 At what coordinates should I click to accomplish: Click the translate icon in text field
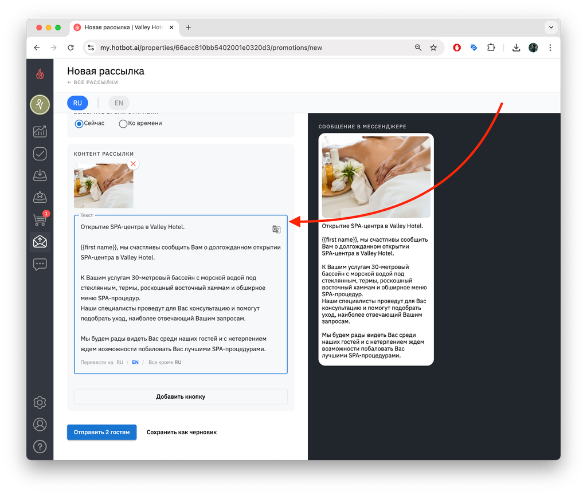pos(276,229)
